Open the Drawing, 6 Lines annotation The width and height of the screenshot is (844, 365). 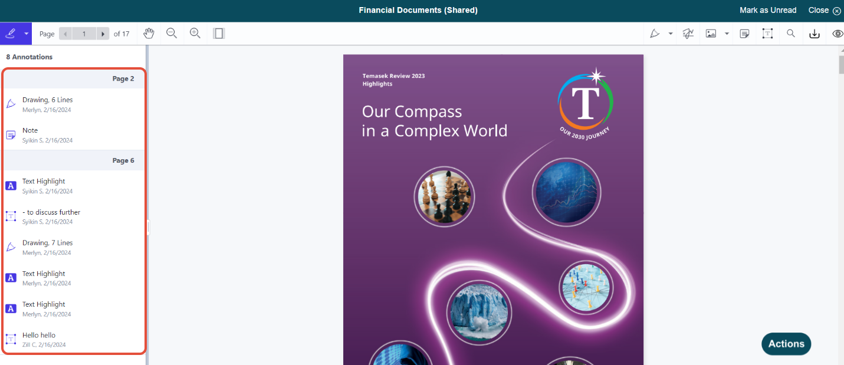pos(74,104)
